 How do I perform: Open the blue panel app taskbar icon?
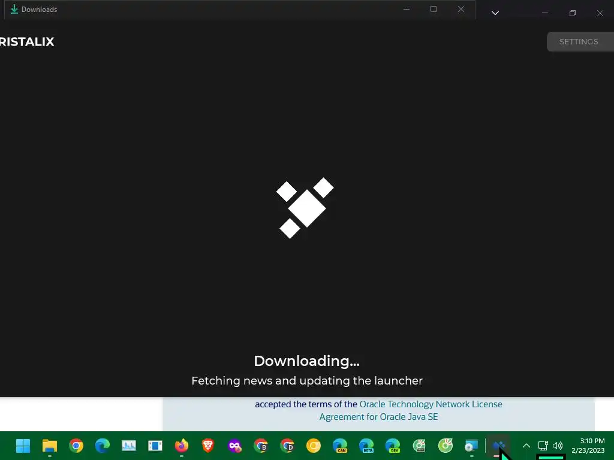click(155, 446)
